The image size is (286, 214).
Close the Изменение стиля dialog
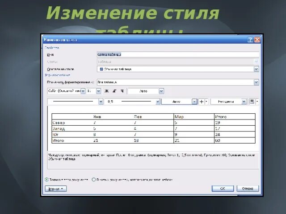click(257, 40)
